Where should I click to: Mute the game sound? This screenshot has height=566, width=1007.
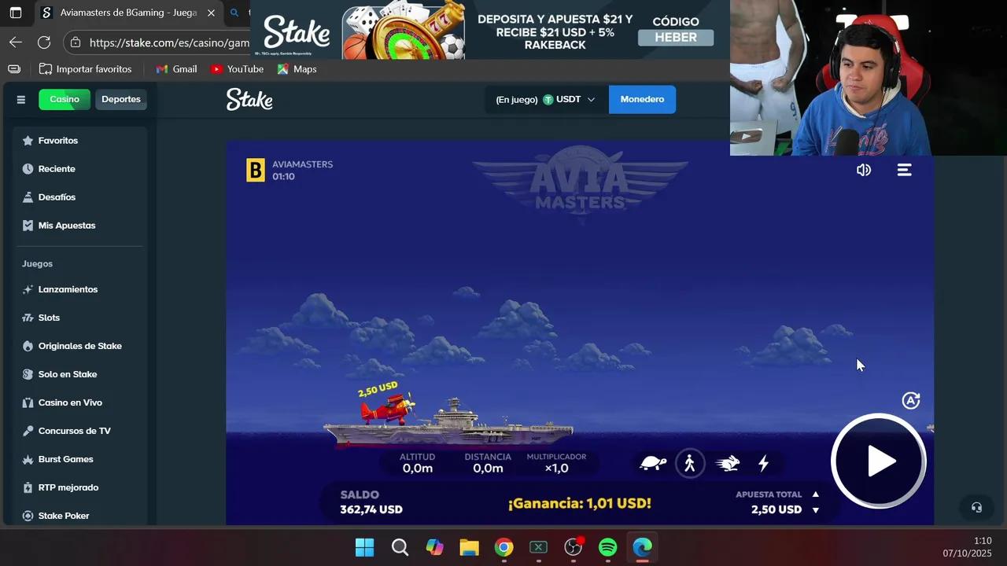click(x=864, y=170)
